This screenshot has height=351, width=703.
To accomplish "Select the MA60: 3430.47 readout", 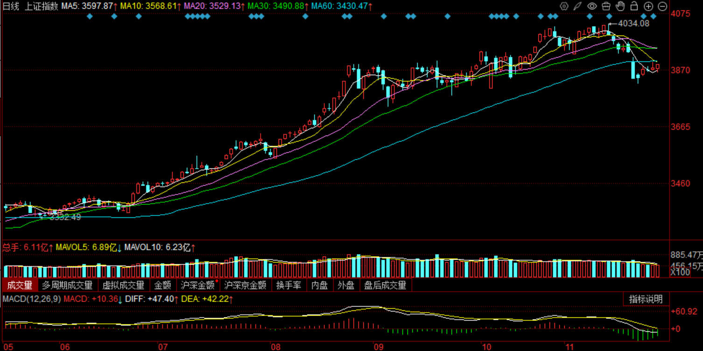I will pyautogui.click(x=342, y=7).
